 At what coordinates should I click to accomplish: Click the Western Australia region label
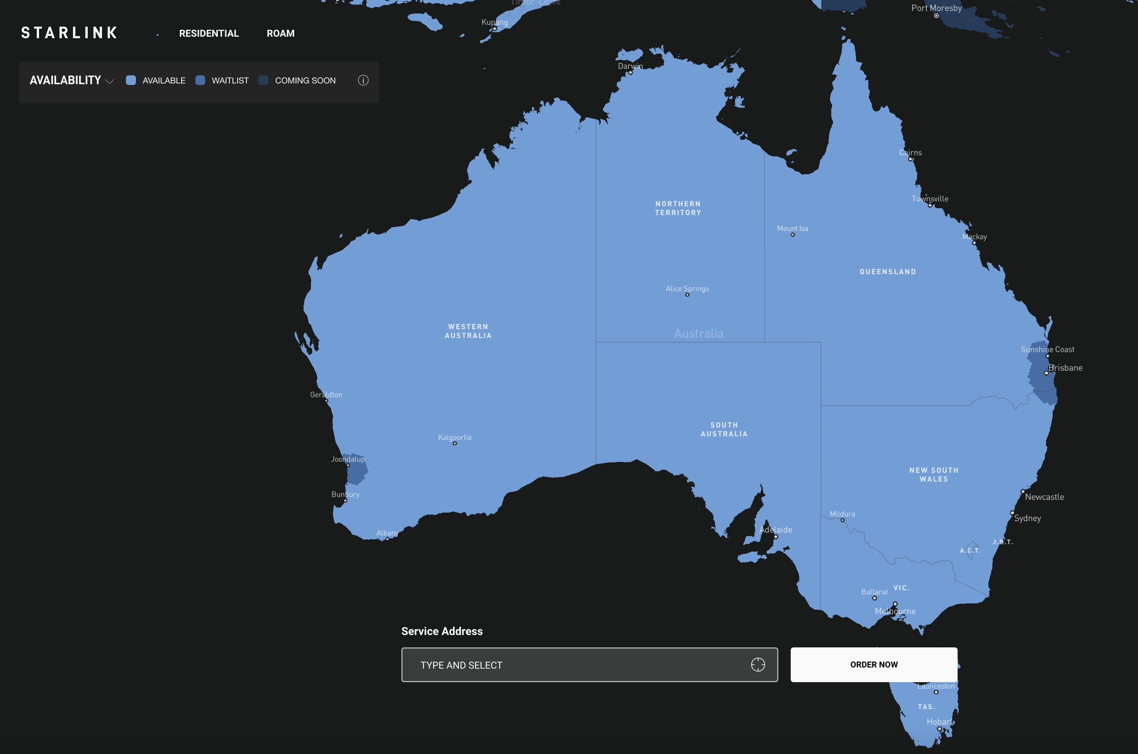click(x=468, y=331)
